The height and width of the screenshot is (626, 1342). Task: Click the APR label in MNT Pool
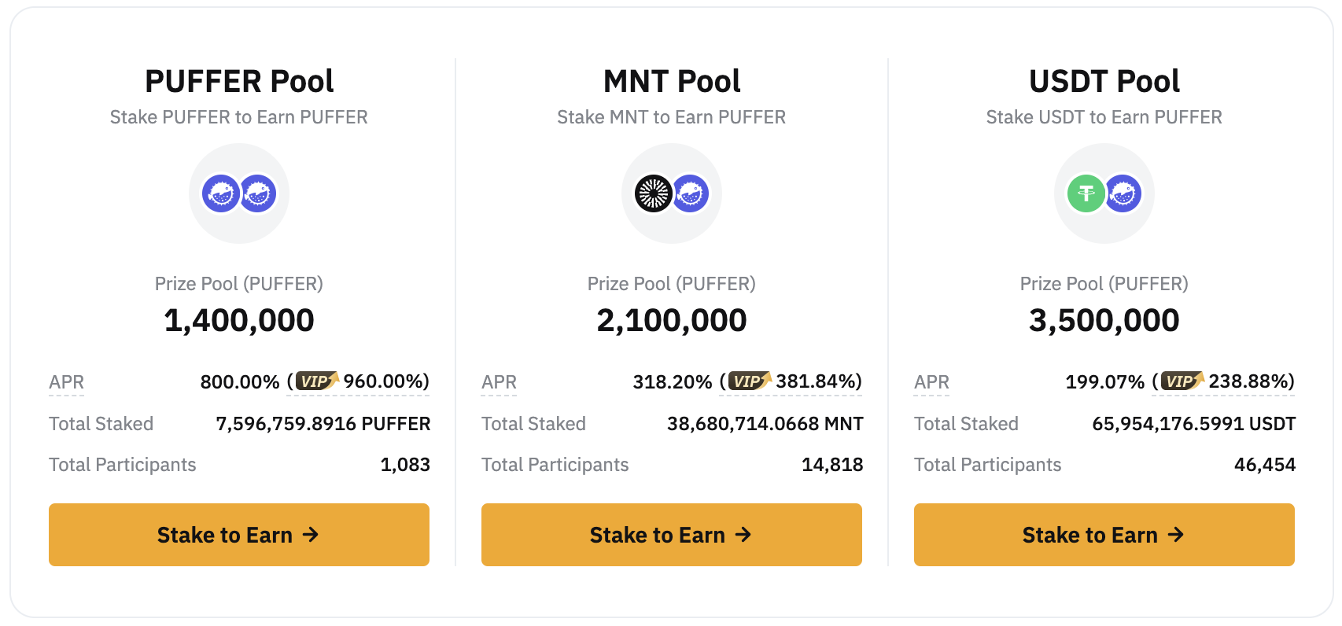tap(499, 382)
